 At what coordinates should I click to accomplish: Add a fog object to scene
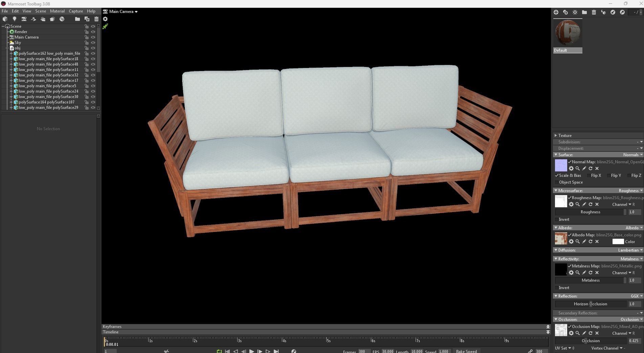43,19
